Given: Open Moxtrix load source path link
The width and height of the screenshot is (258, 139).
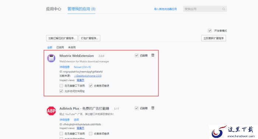Looking at the screenshot, I should 88,76.
